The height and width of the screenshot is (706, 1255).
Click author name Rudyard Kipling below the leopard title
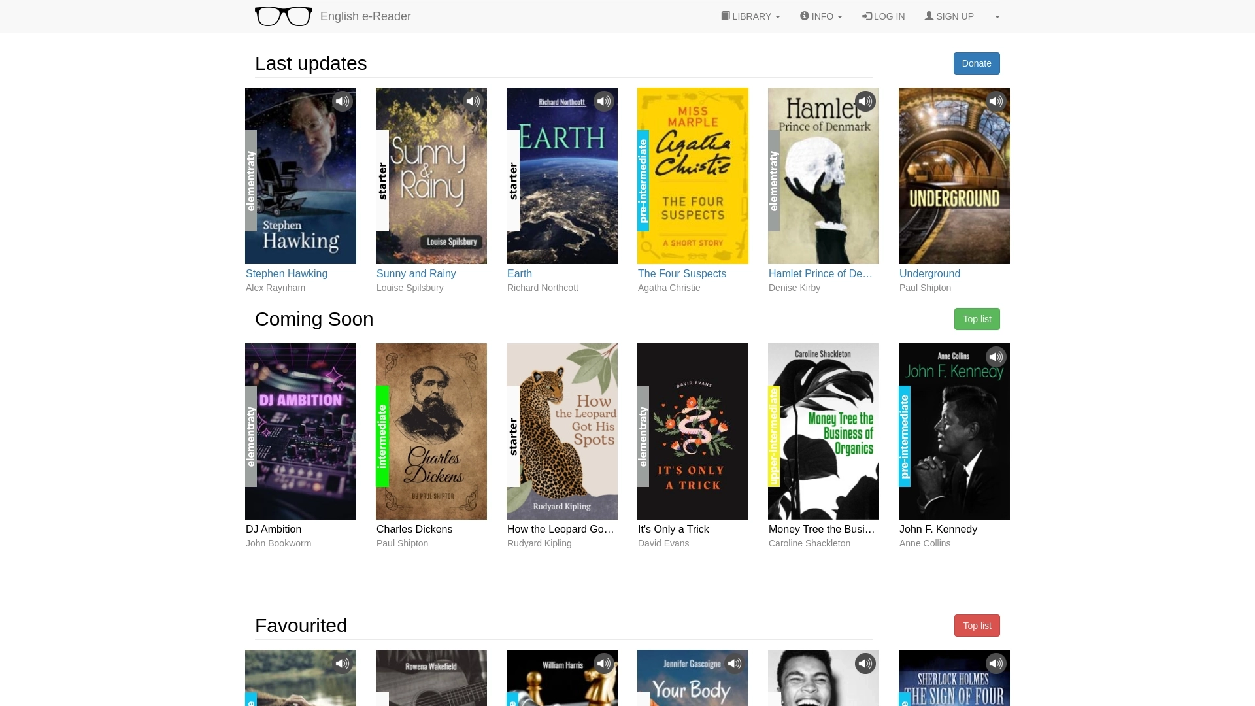coord(539,543)
